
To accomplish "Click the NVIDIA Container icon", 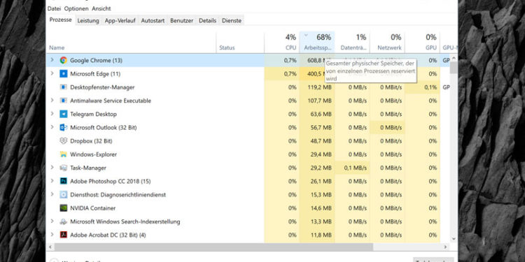I will click(x=63, y=208).
